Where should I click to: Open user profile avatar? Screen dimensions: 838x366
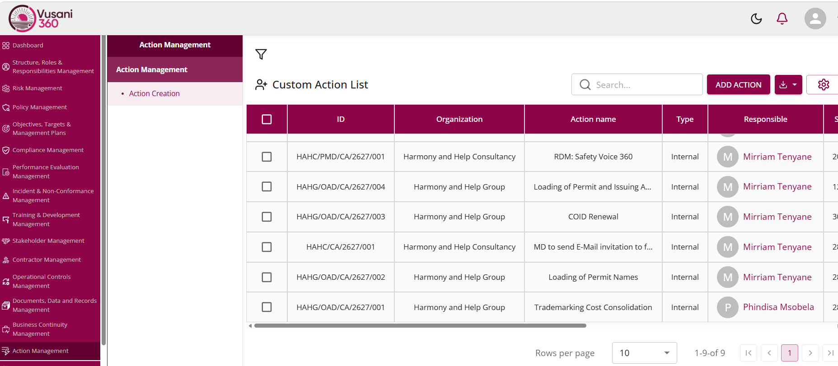pos(815,19)
